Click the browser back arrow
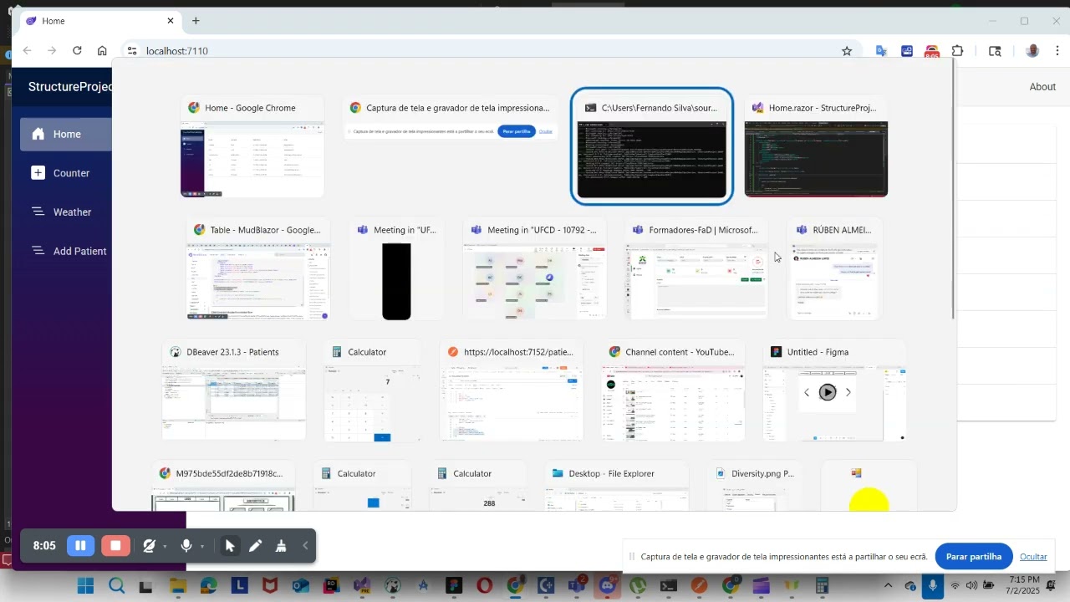 pyautogui.click(x=27, y=51)
